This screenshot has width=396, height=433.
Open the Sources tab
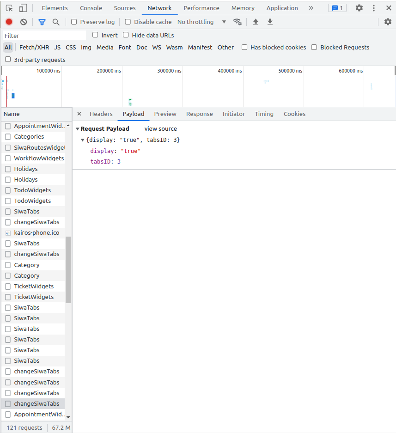(x=125, y=8)
